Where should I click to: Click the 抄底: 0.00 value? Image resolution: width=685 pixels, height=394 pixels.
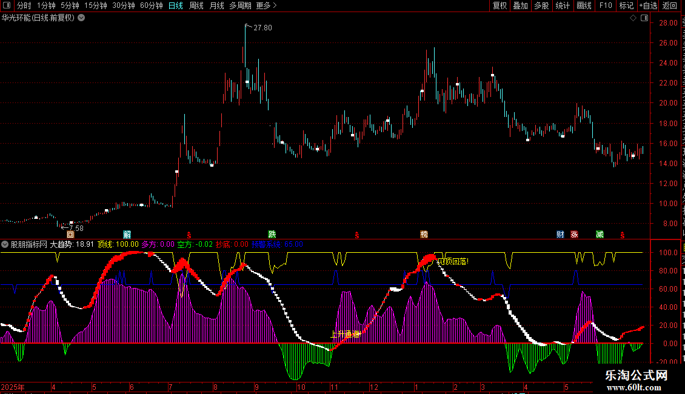click(x=232, y=245)
